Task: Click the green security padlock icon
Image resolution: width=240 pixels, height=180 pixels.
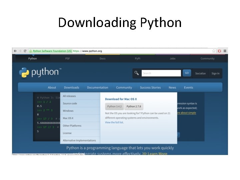Action: tap(31, 51)
